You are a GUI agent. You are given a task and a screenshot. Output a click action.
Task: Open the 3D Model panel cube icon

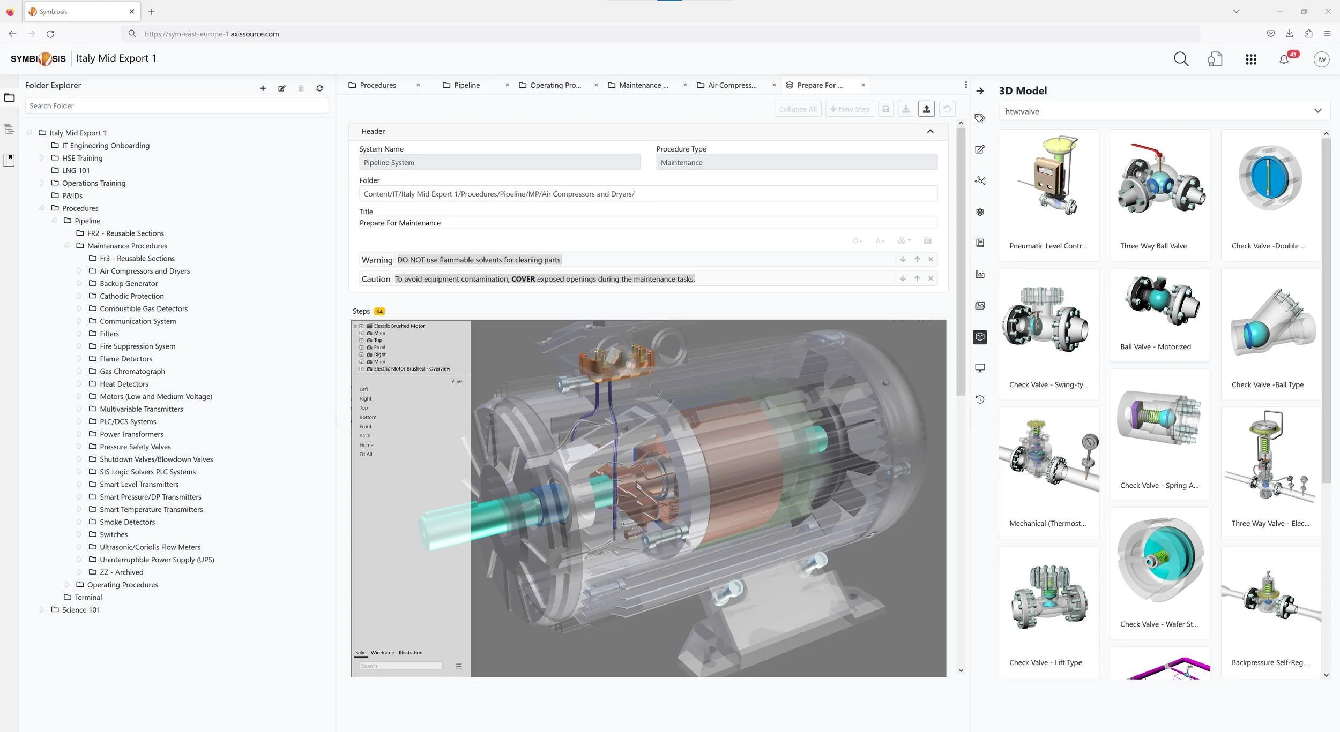[980, 337]
